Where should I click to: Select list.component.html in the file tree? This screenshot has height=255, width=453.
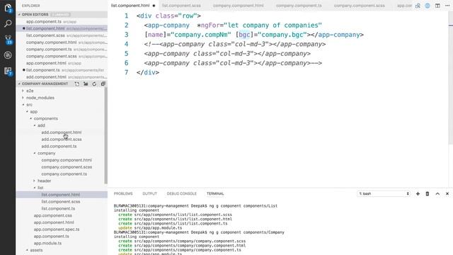(61, 195)
